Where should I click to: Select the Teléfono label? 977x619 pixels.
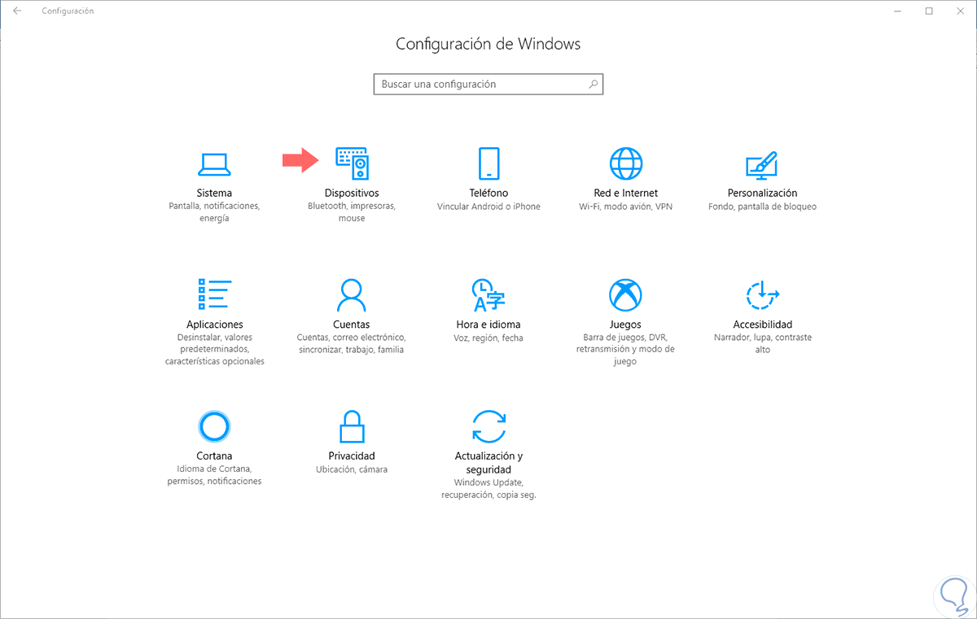488,193
